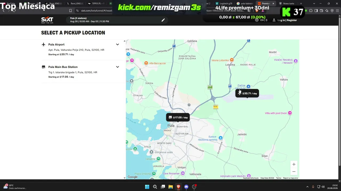341x191 pixels.
Task: Edit trip details with the pencil icon
Action: (x=163, y=20)
